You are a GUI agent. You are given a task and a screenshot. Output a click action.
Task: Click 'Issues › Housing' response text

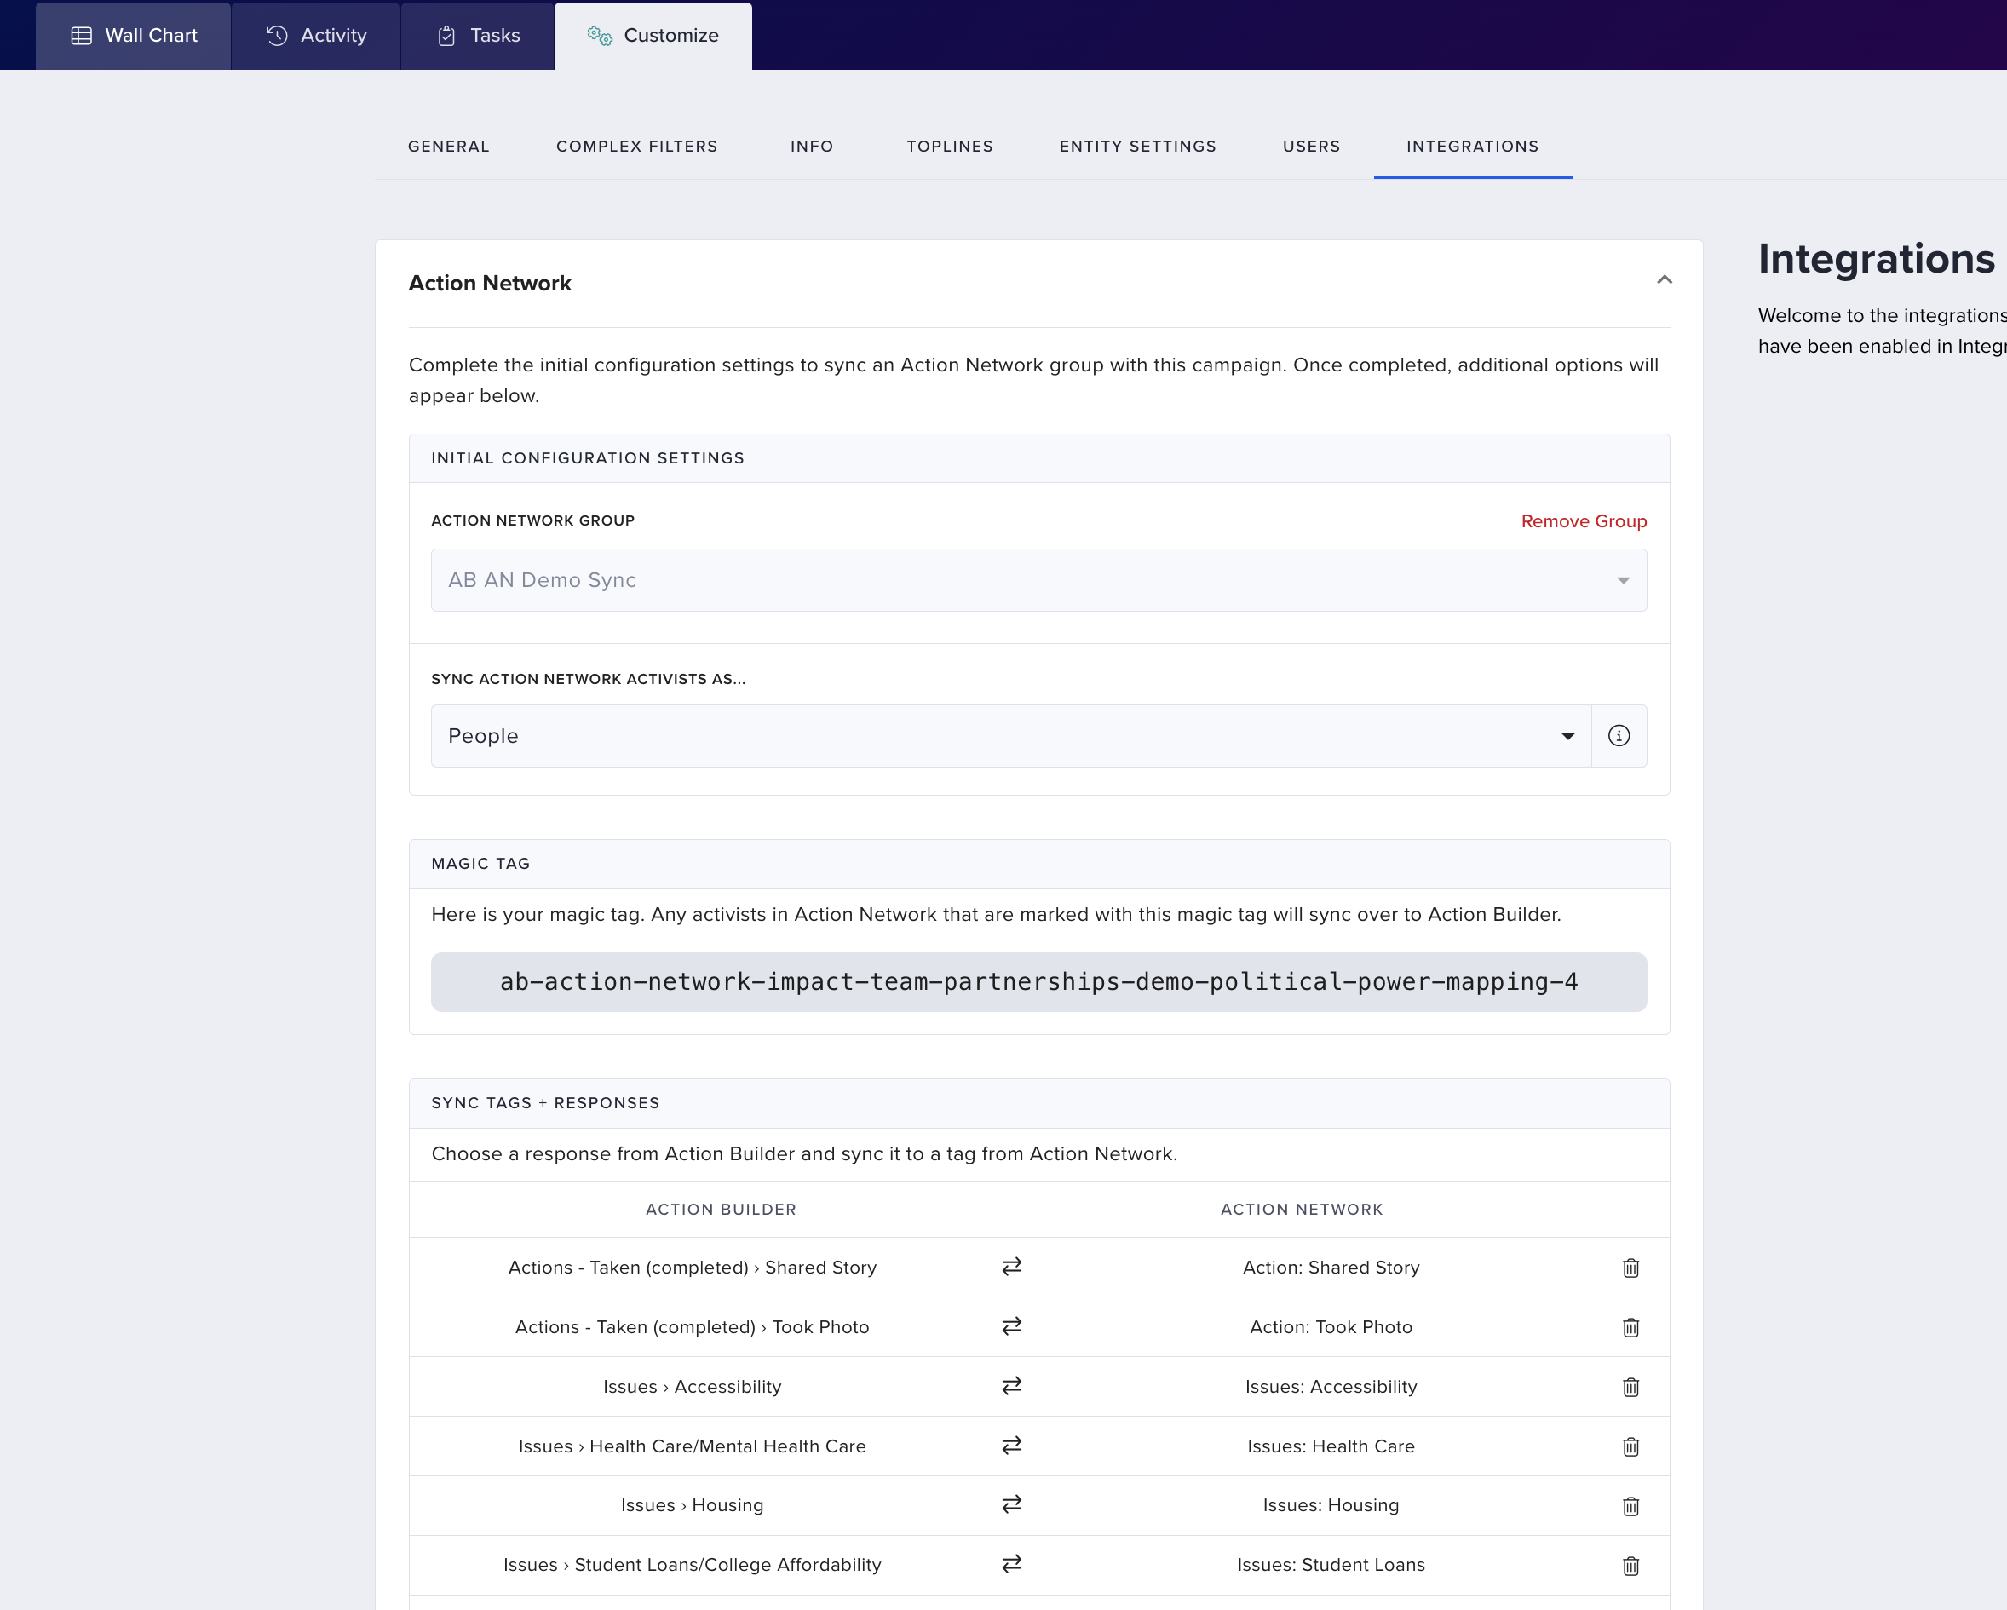(x=693, y=1505)
